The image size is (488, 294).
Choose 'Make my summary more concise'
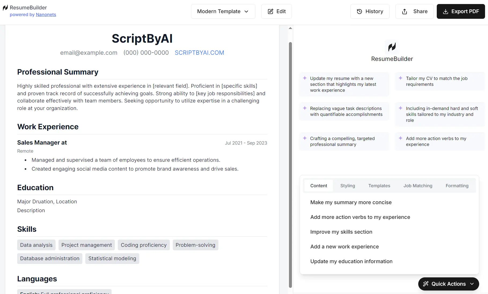tap(351, 202)
